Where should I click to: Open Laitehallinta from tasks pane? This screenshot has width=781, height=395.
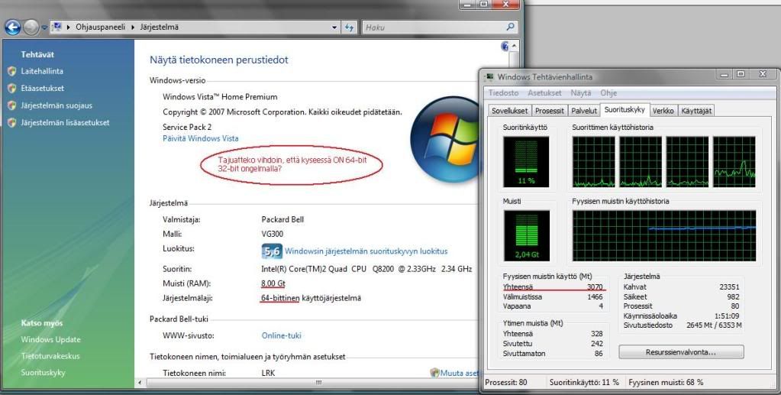pos(42,71)
